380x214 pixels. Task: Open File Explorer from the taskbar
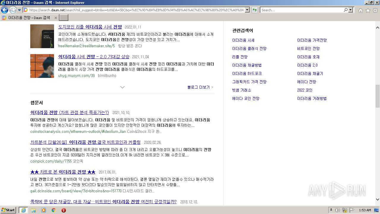pyautogui.click(x=34, y=210)
